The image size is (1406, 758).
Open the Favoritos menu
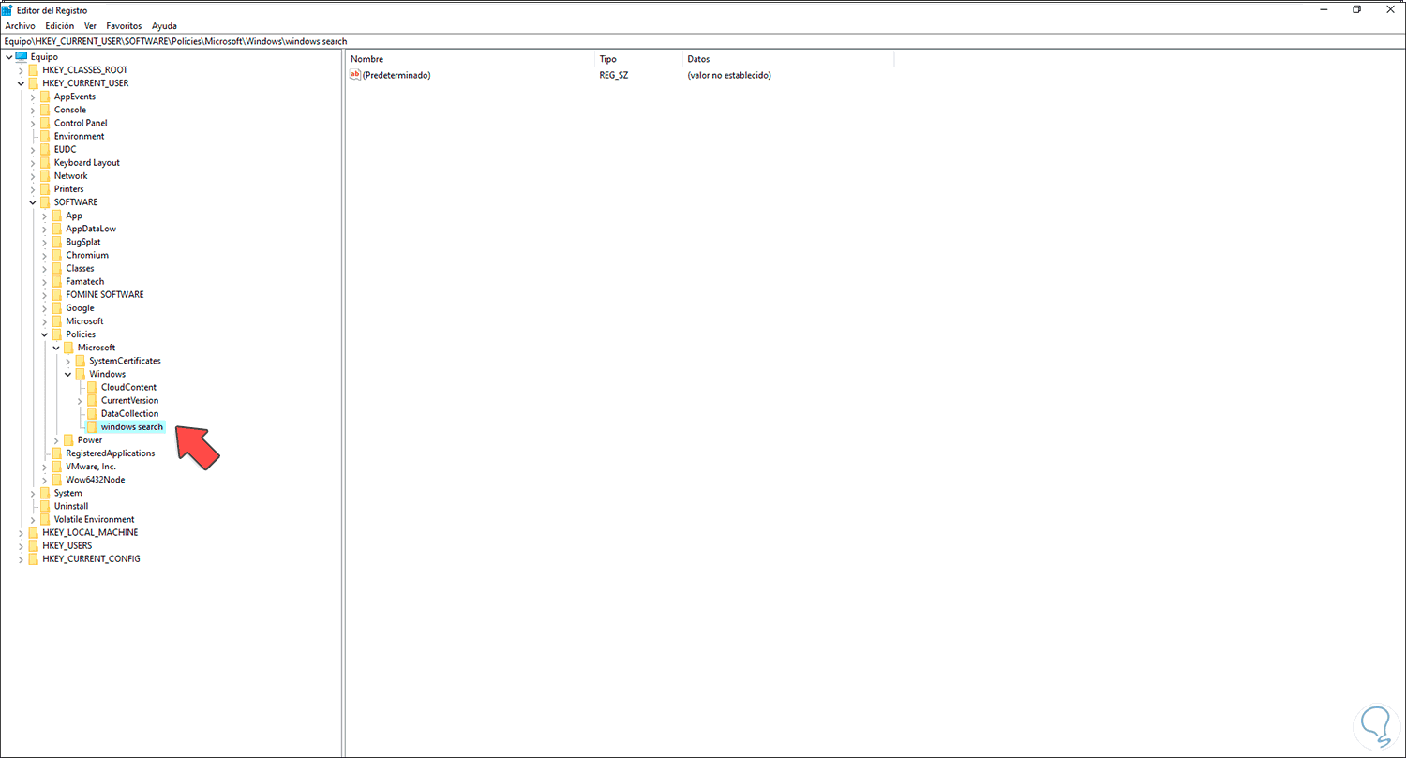pos(123,25)
